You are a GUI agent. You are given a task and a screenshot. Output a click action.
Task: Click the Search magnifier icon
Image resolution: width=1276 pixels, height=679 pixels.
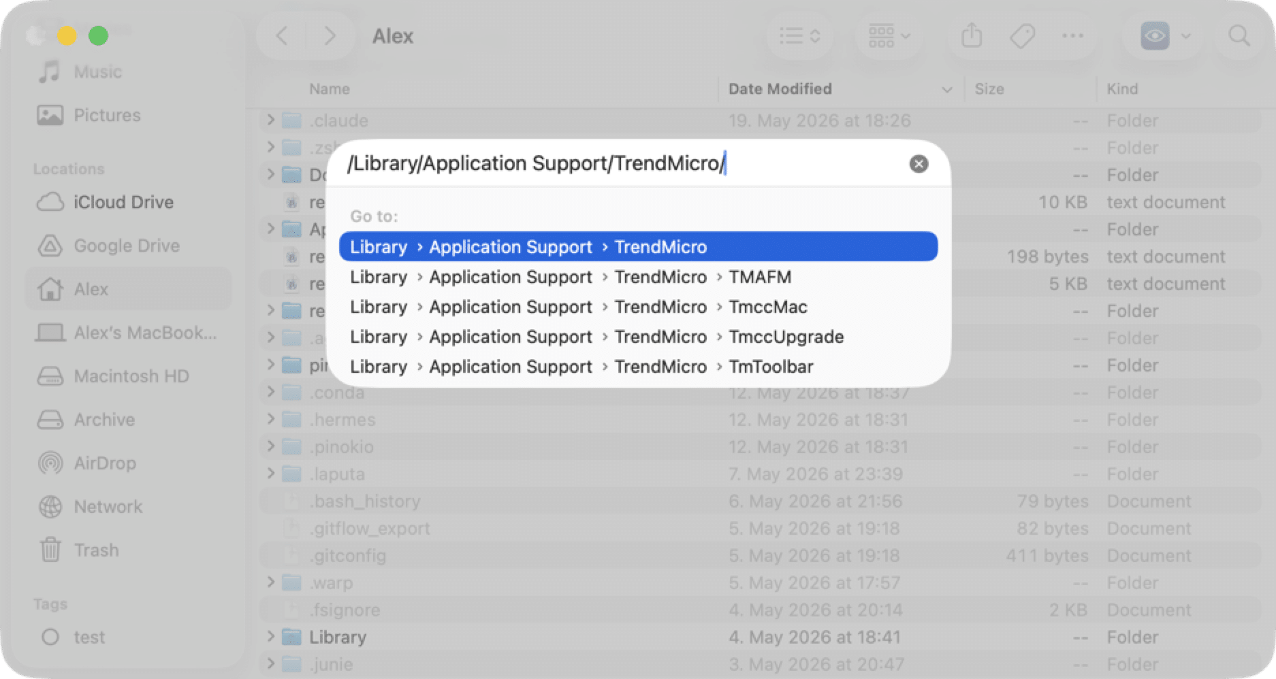click(x=1239, y=35)
